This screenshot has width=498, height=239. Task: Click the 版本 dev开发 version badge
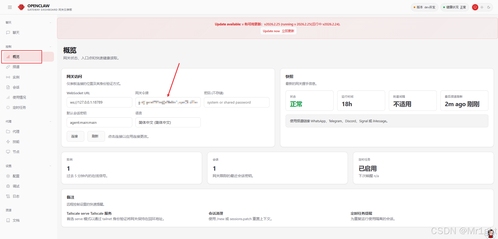click(425, 7)
